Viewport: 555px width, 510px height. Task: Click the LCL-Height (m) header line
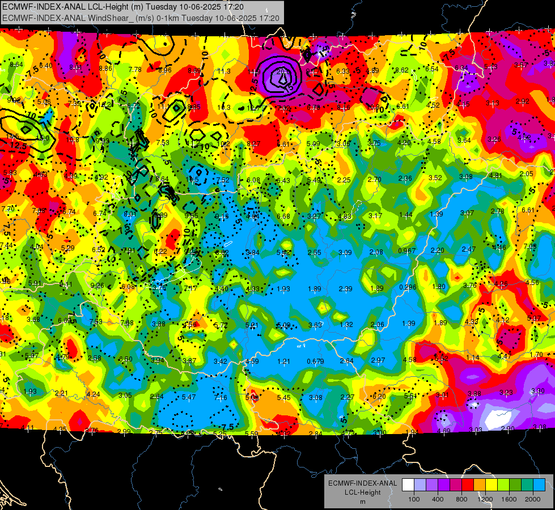[x=123, y=6]
